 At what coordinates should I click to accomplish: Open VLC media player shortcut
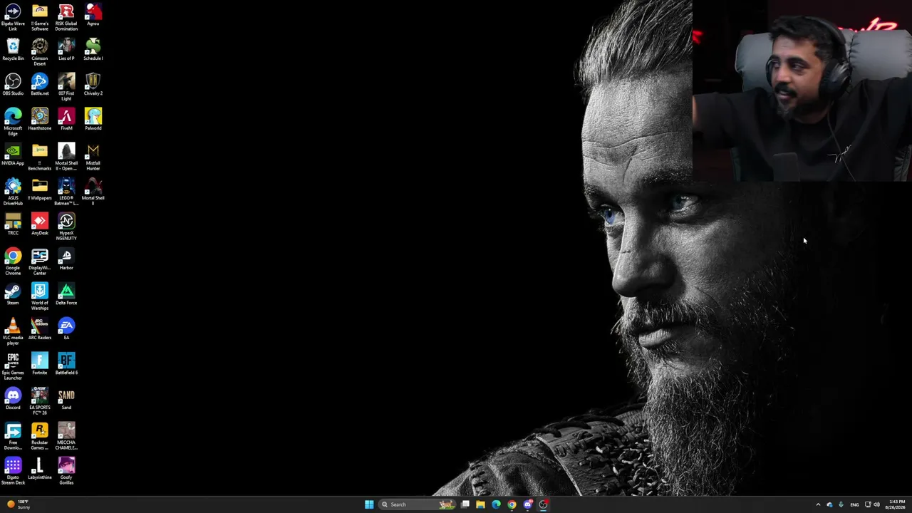point(13,331)
